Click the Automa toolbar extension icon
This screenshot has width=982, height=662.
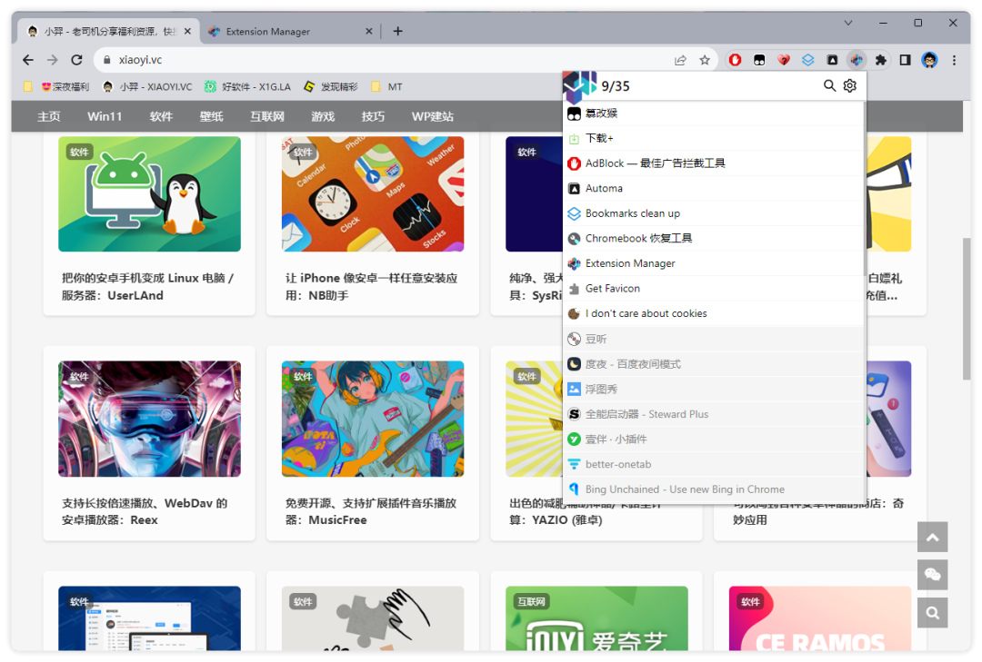tap(832, 60)
